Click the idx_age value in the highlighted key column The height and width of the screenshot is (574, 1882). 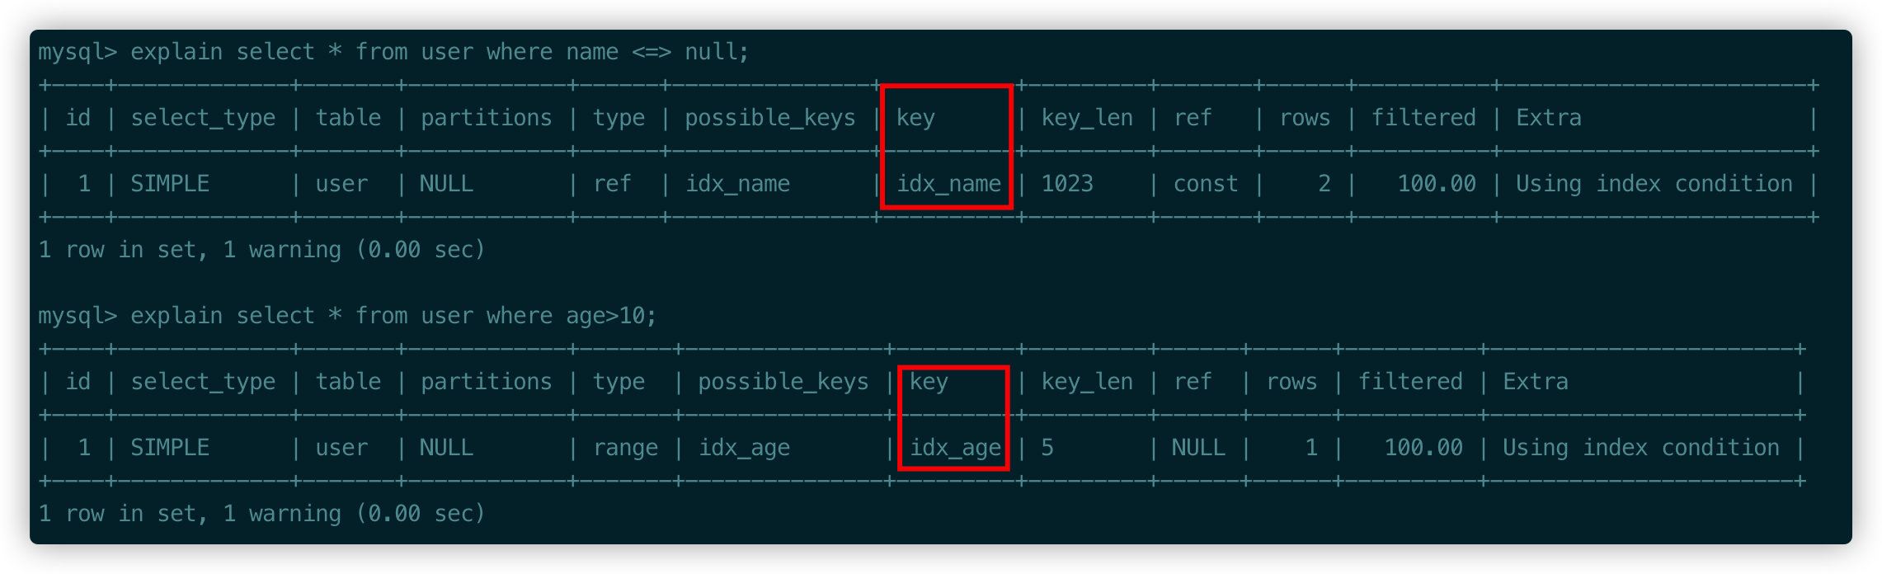[955, 448]
